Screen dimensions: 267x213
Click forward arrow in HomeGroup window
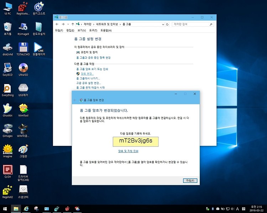pyautogui.click(x=63, y=24)
